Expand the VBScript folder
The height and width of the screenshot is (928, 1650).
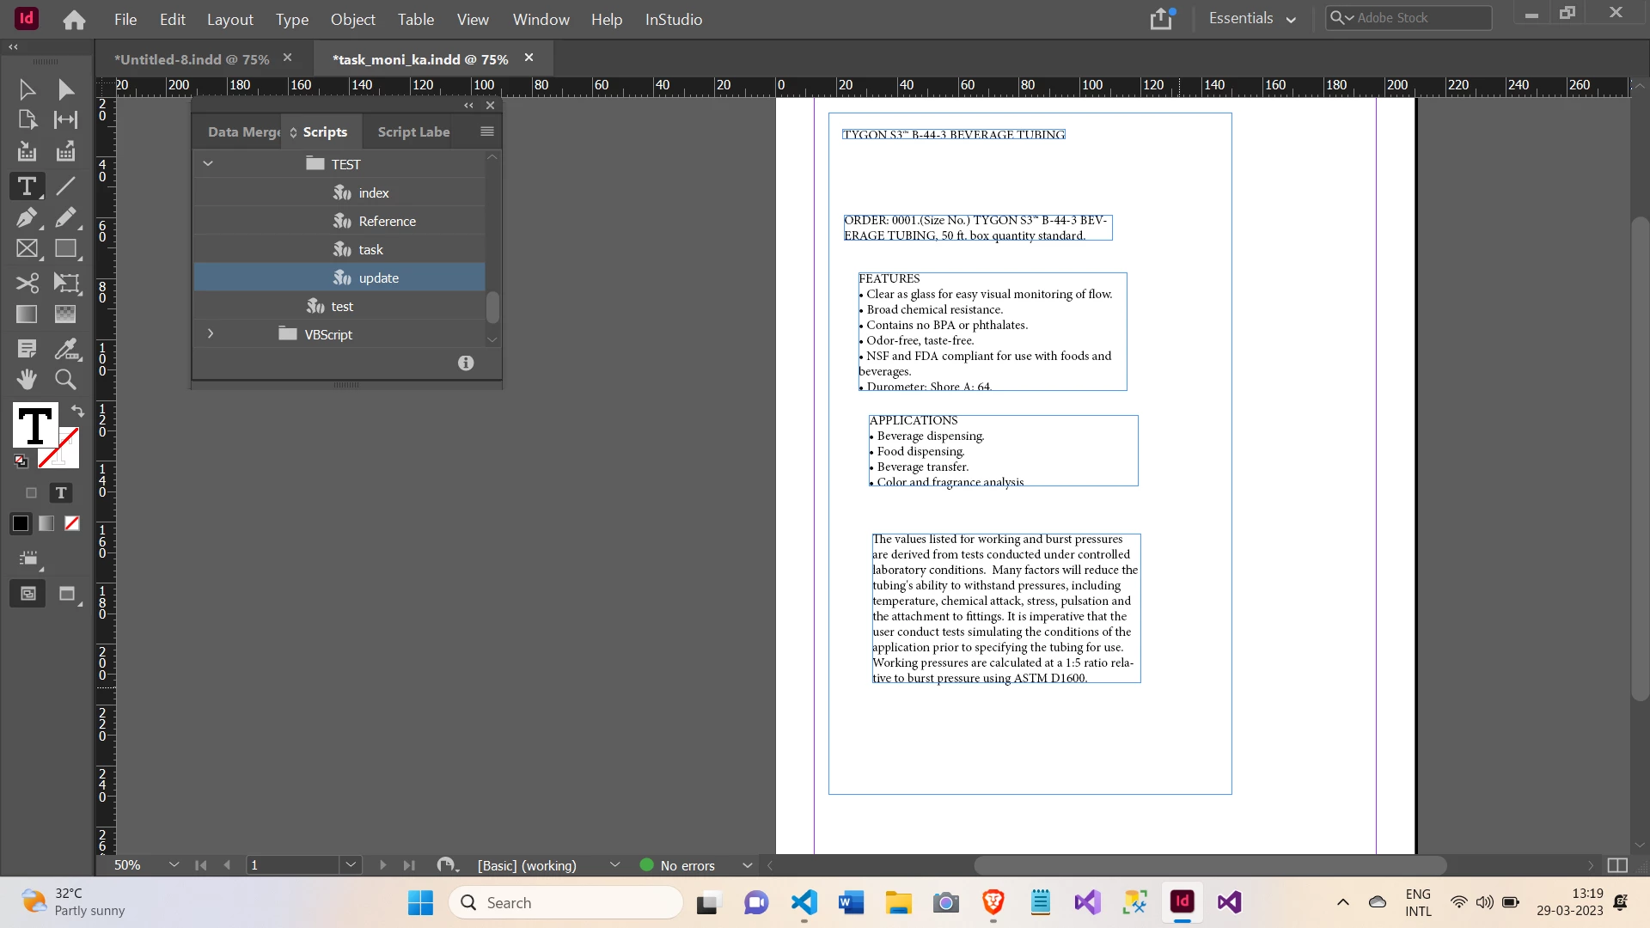coord(210,333)
